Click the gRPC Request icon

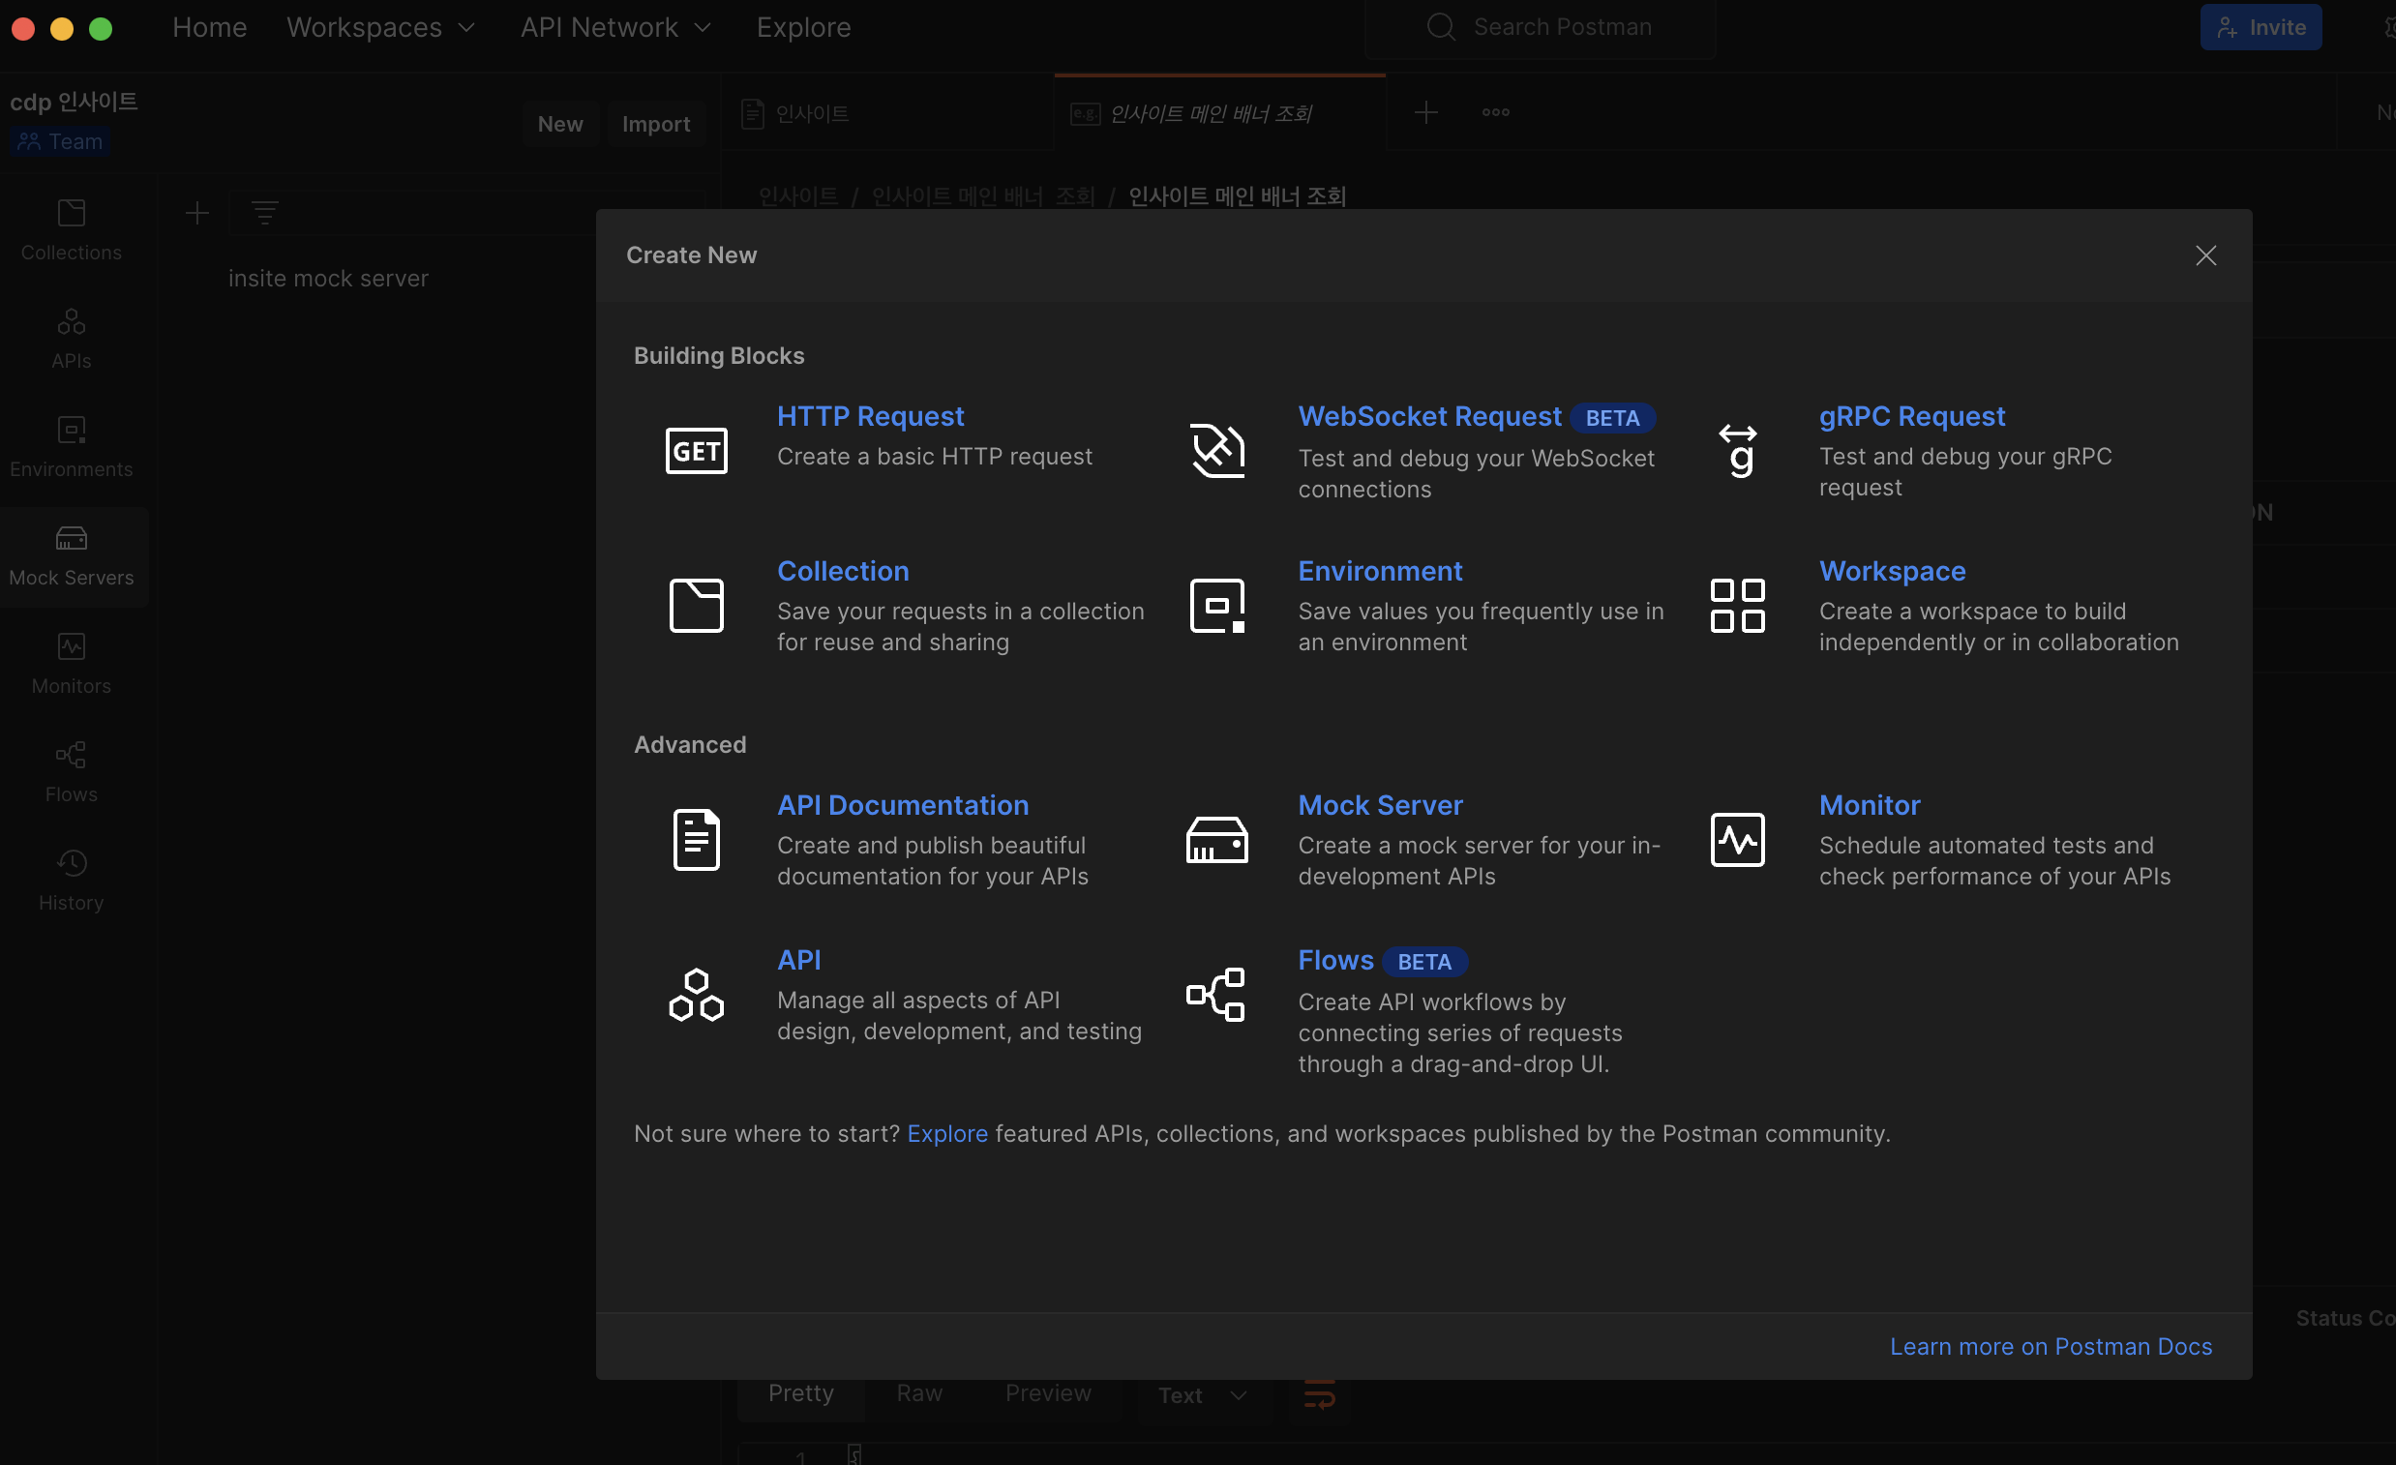tap(1737, 450)
